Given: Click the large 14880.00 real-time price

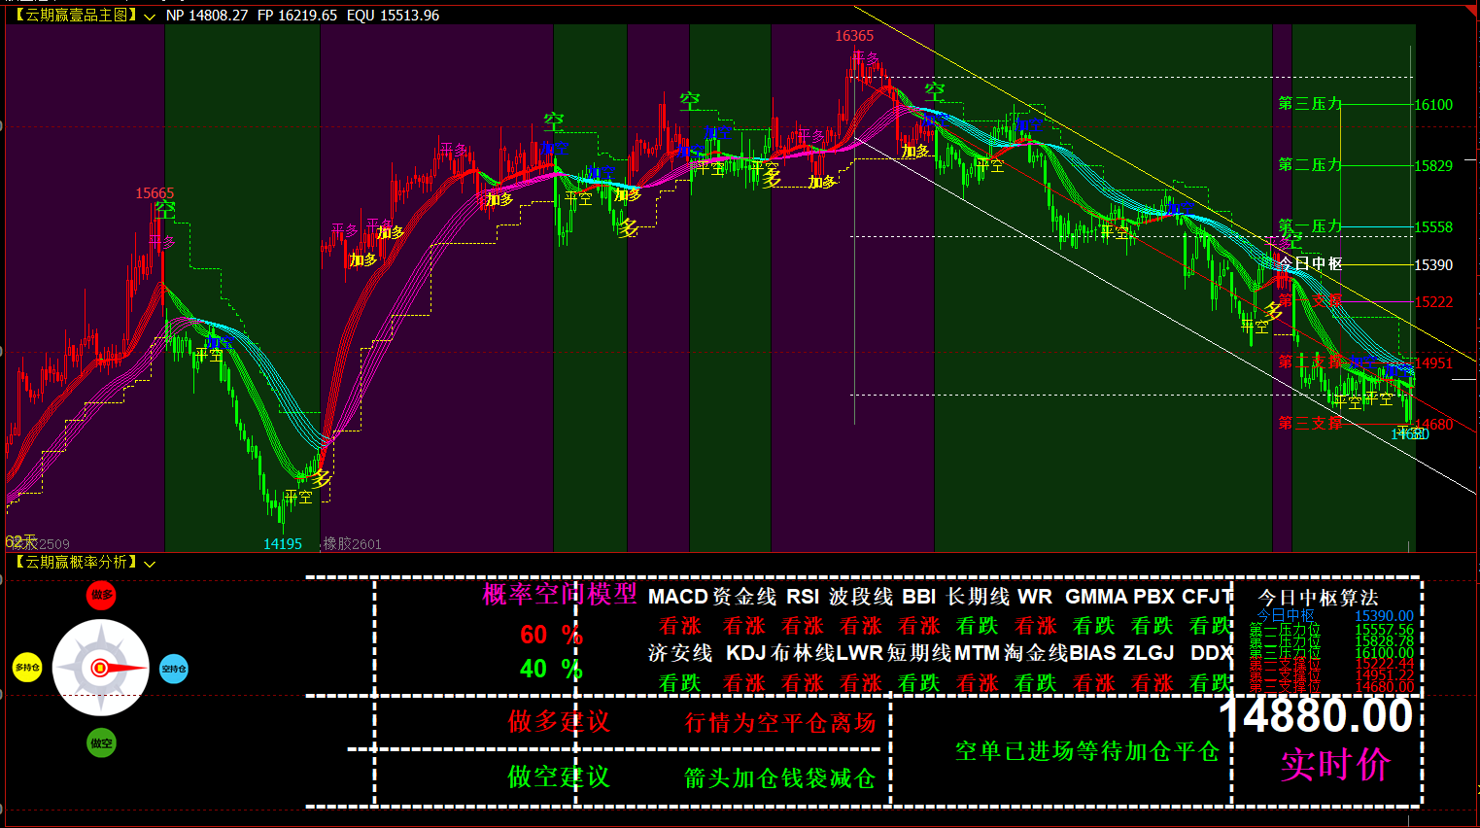Looking at the screenshot, I should point(1316,717).
